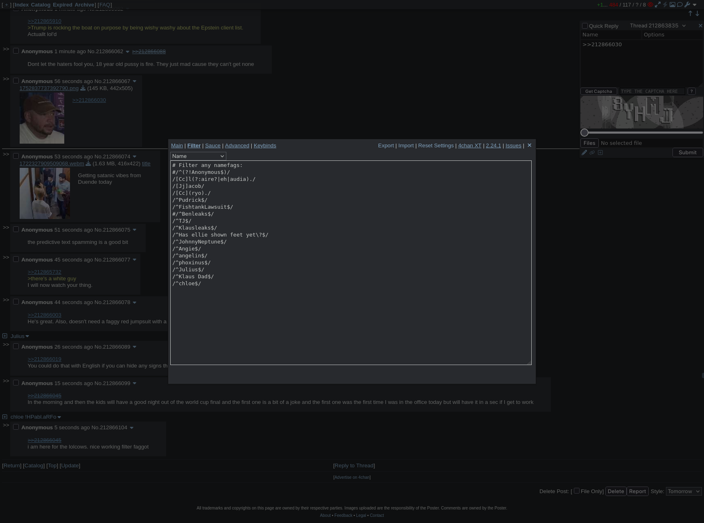Download file 1752837737392790.png via download icon
Image resolution: width=704 pixels, height=523 pixels.
click(83, 88)
